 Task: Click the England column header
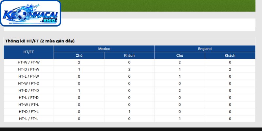(x=205, y=49)
